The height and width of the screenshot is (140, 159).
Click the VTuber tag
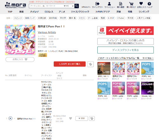click(121, 18)
